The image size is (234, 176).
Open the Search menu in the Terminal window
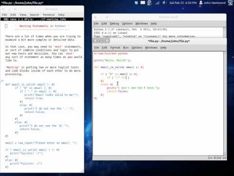pyautogui.click(x=35, y=15)
